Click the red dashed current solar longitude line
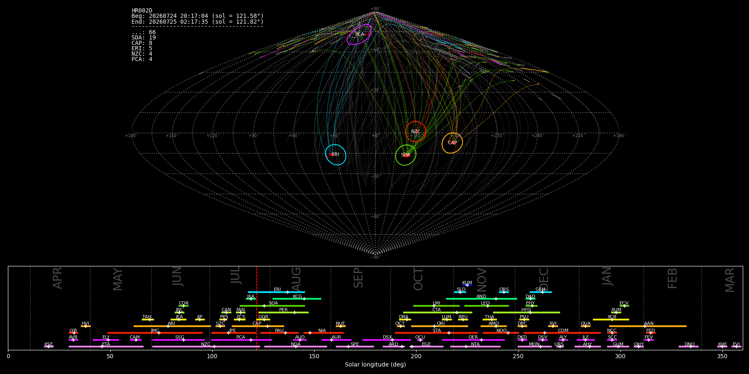 point(257,308)
